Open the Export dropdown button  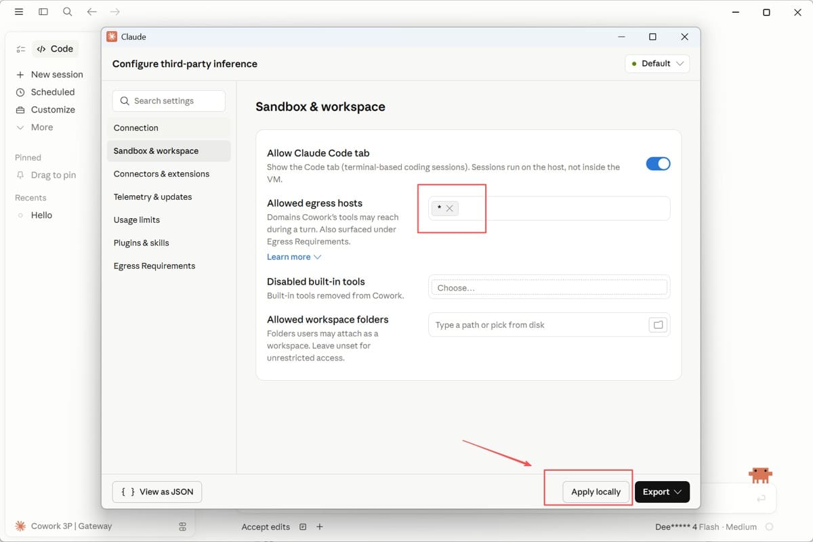pos(662,492)
